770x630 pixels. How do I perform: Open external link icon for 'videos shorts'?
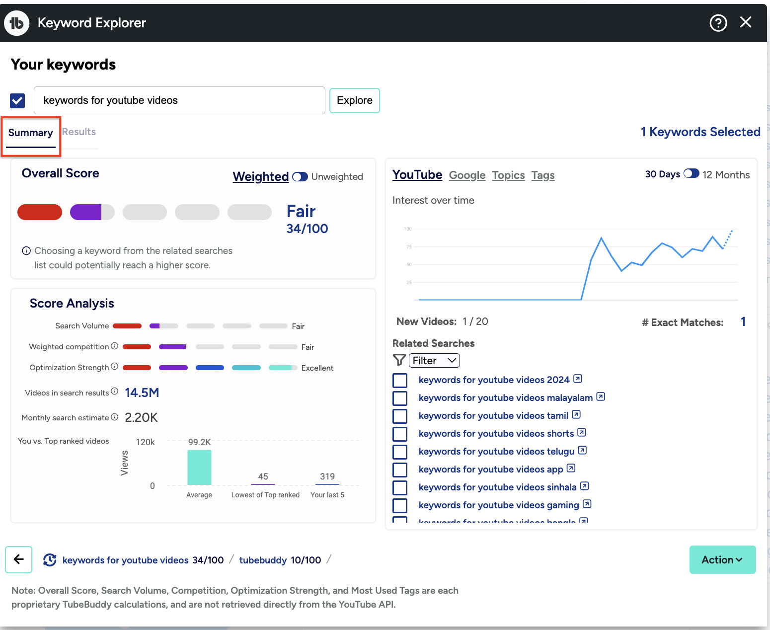pyautogui.click(x=582, y=432)
